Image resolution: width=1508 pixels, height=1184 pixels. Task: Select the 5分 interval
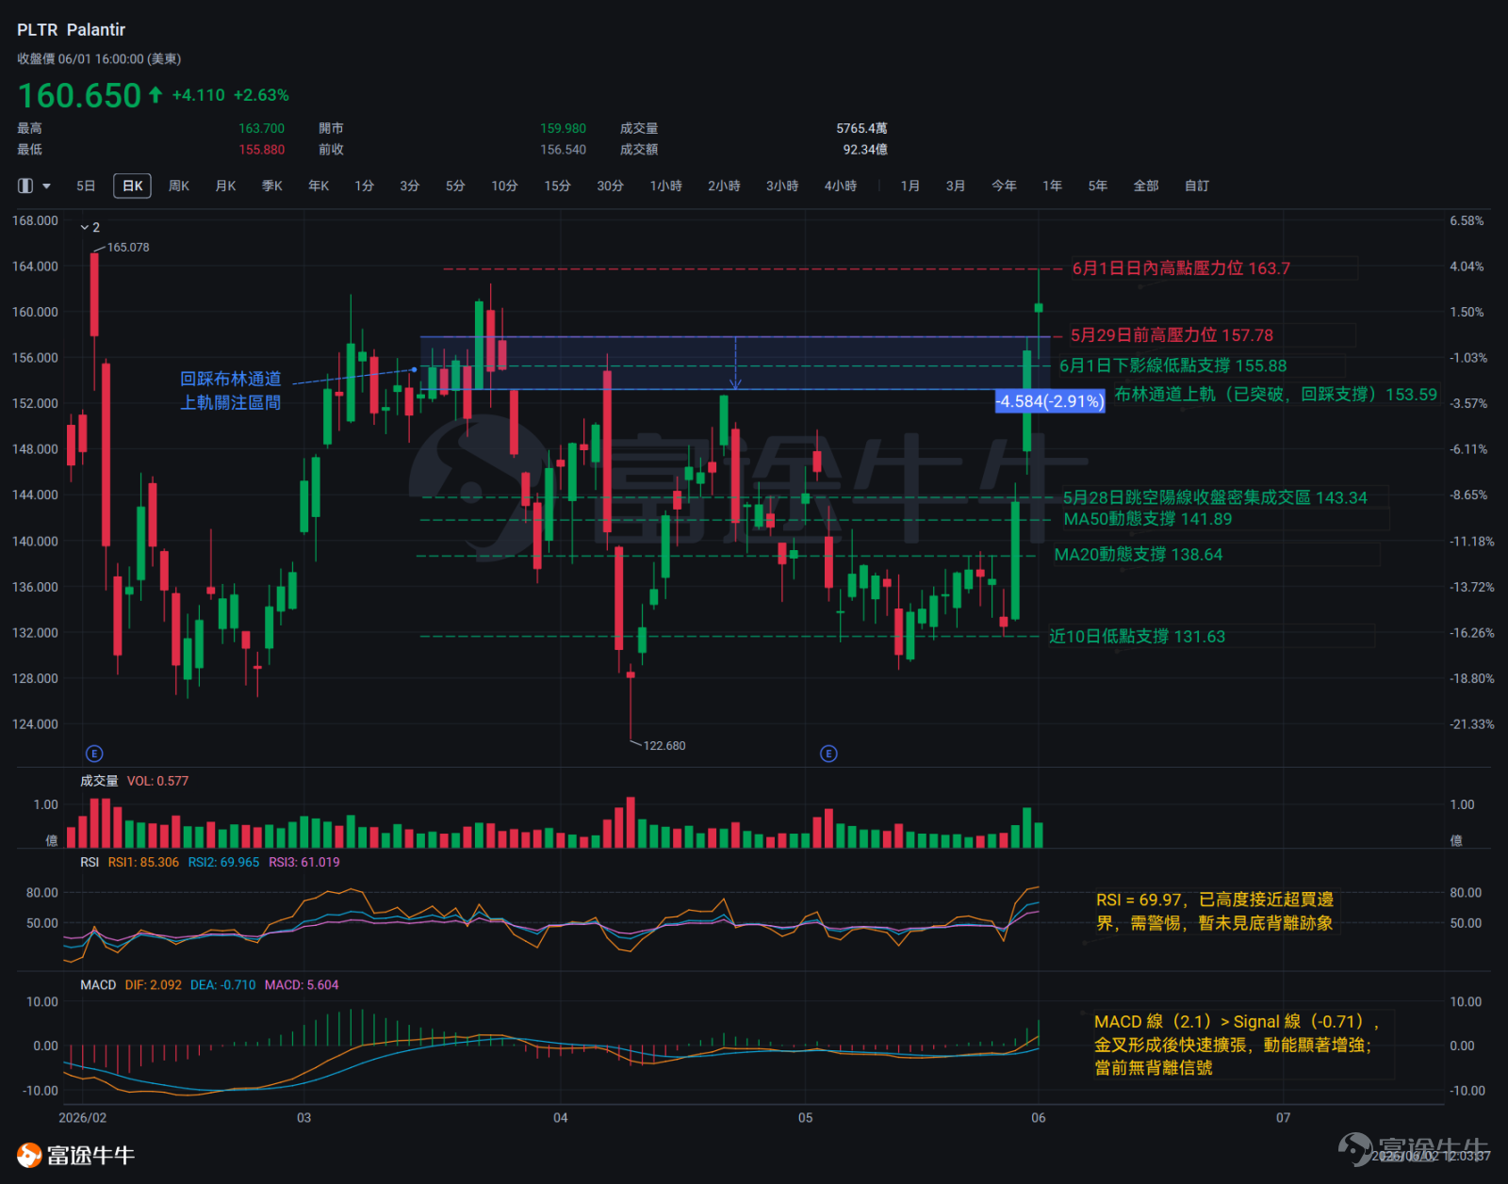[x=456, y=186]
